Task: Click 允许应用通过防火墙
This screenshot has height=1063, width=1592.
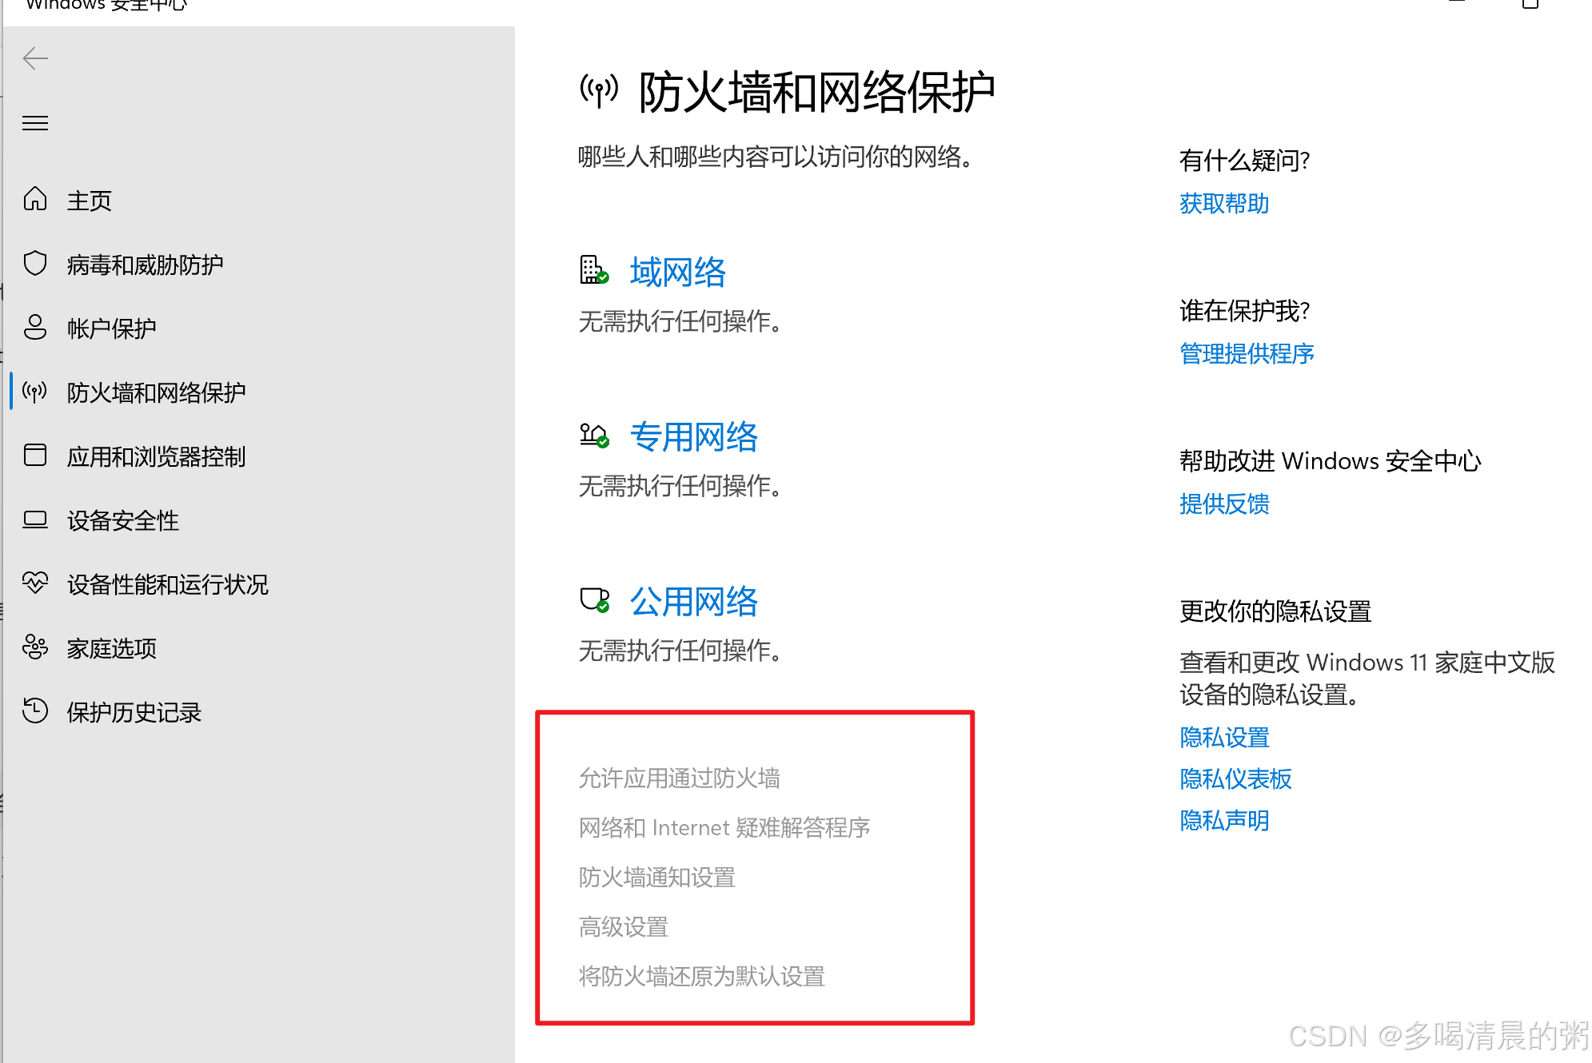Action: pyautogui.click(x=679, y=778)
